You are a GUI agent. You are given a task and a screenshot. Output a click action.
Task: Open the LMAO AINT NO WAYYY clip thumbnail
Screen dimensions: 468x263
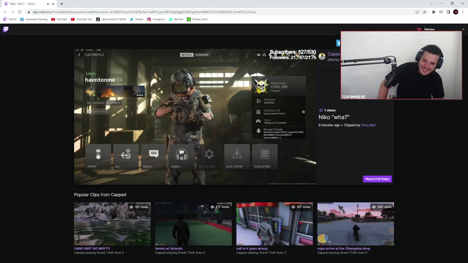[112, 224]
